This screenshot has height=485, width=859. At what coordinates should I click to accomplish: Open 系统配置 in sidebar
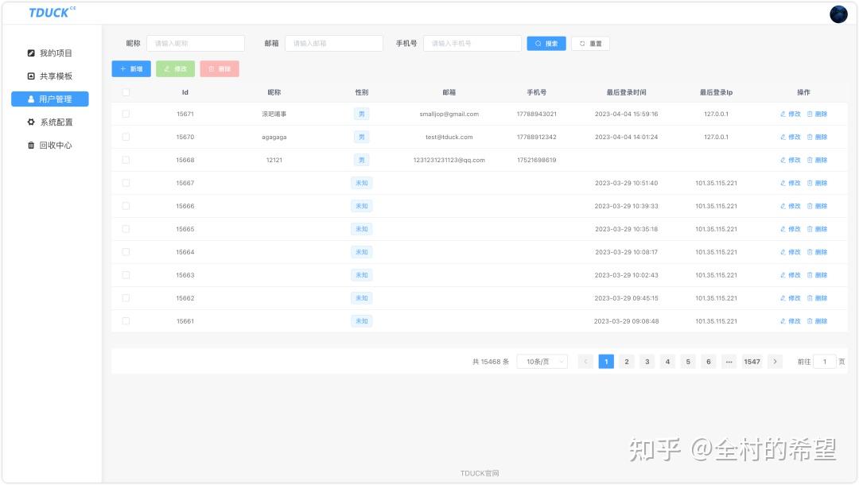tap(50, 122)
